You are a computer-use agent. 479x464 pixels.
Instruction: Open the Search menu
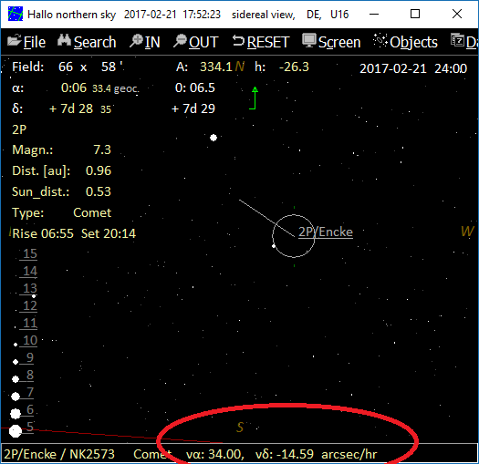(x=95, y=42)
